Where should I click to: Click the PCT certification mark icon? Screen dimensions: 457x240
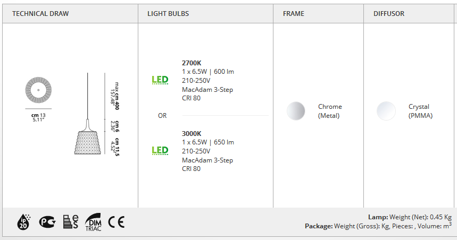pyautogui.click(x=47, y=222)
